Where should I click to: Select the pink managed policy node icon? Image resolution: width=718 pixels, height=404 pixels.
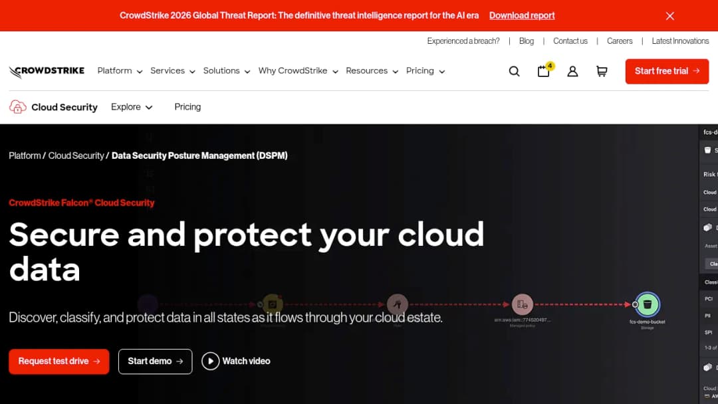click(522, 304)
